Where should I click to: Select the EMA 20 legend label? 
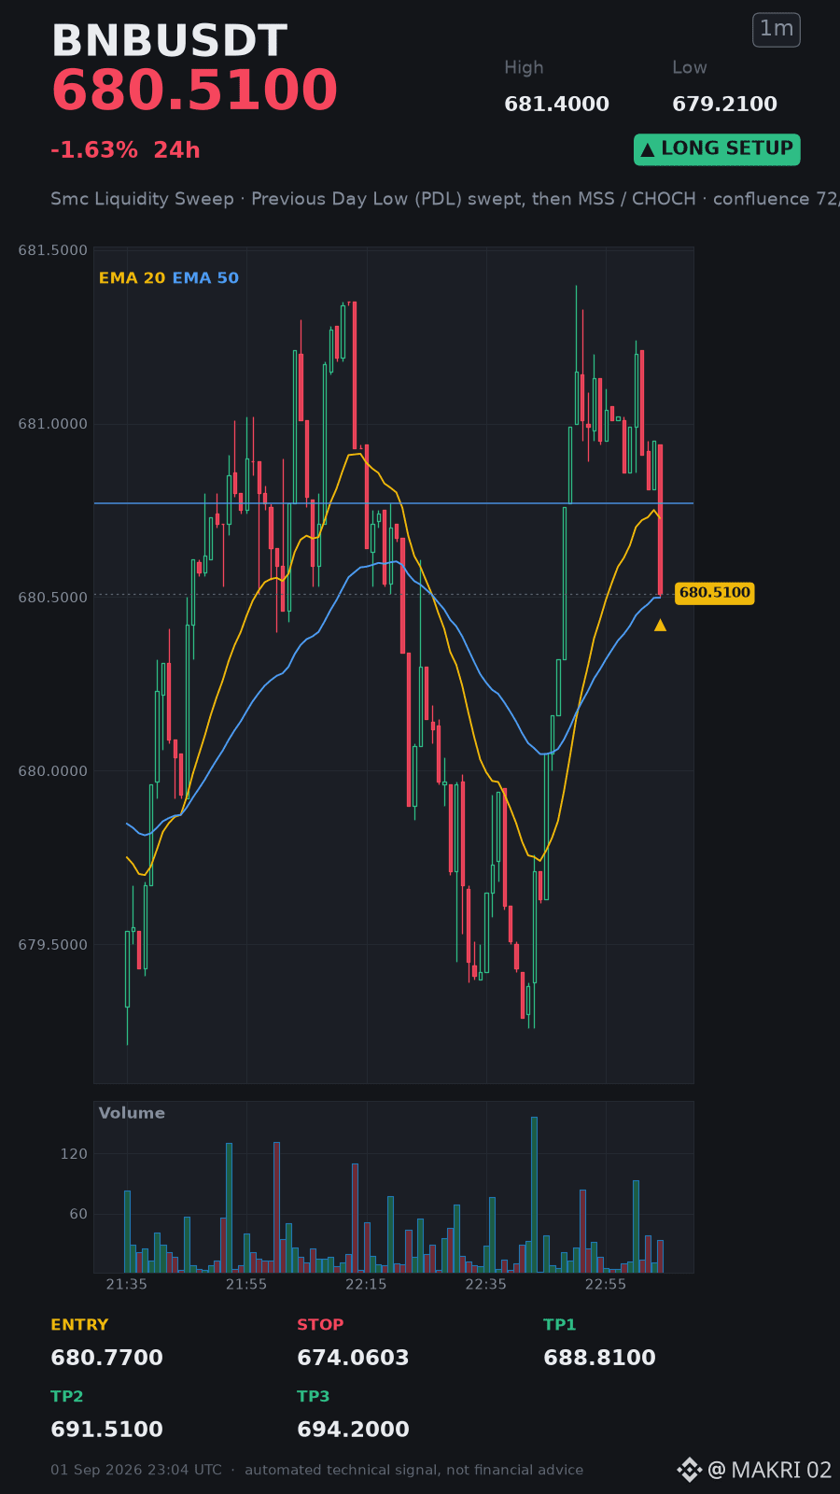tap(132, 278)
